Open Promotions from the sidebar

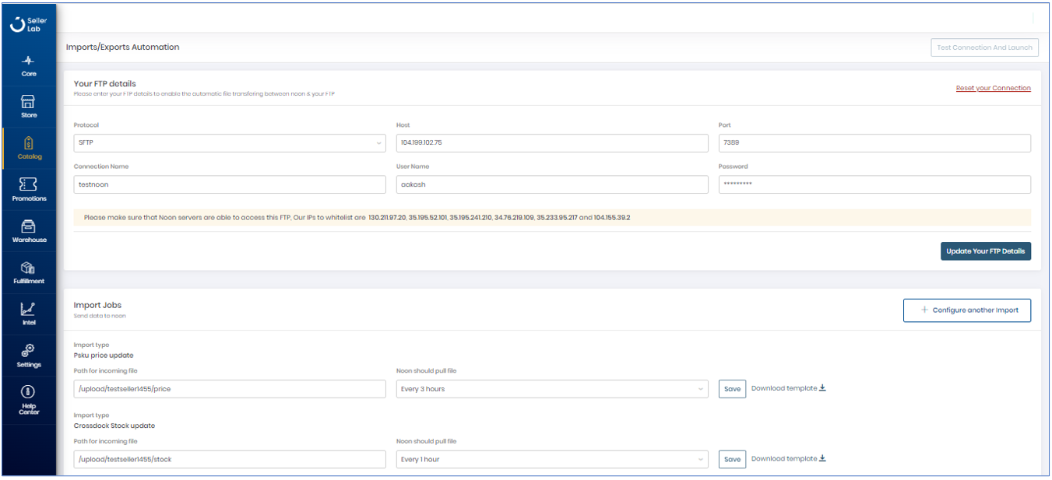pos(29,189)
